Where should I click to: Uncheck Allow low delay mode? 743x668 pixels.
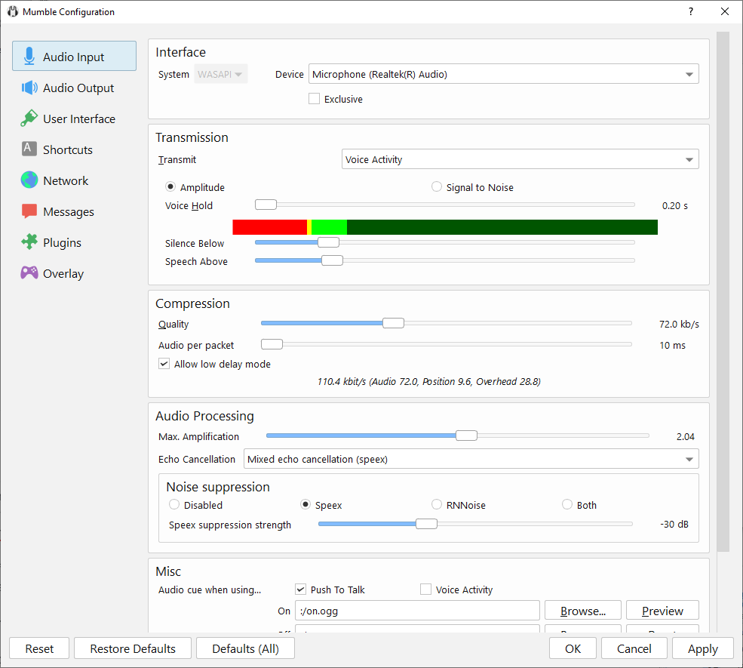pos(164,364)
